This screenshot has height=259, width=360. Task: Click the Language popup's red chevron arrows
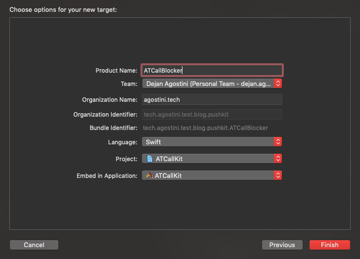click(x=278, y=142)
